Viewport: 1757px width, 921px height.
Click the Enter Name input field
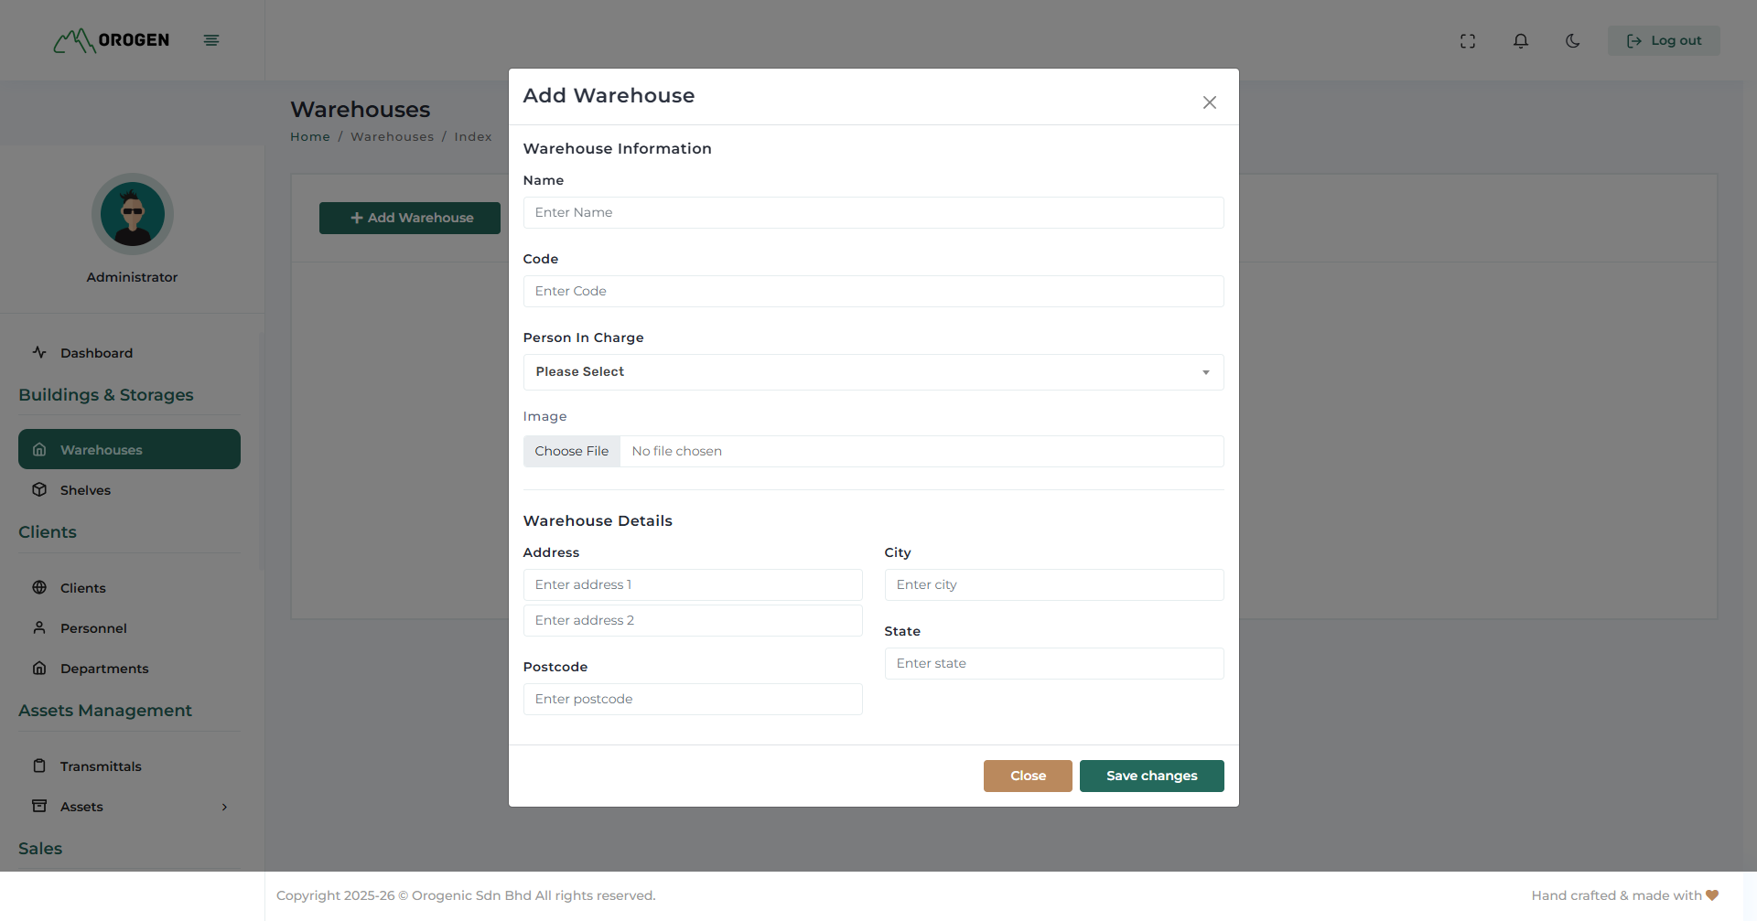coord(872,213)
